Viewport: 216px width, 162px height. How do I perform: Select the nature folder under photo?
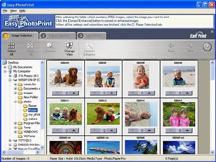click(33, 119)
